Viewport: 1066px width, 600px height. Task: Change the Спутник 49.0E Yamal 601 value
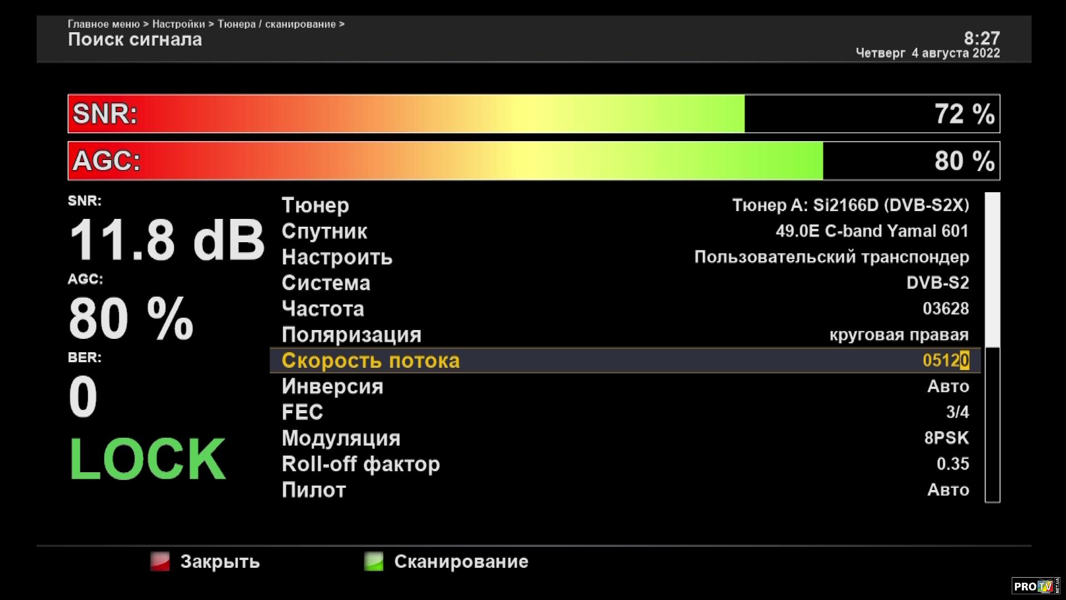pyautogui.click(x=871, y=231)
